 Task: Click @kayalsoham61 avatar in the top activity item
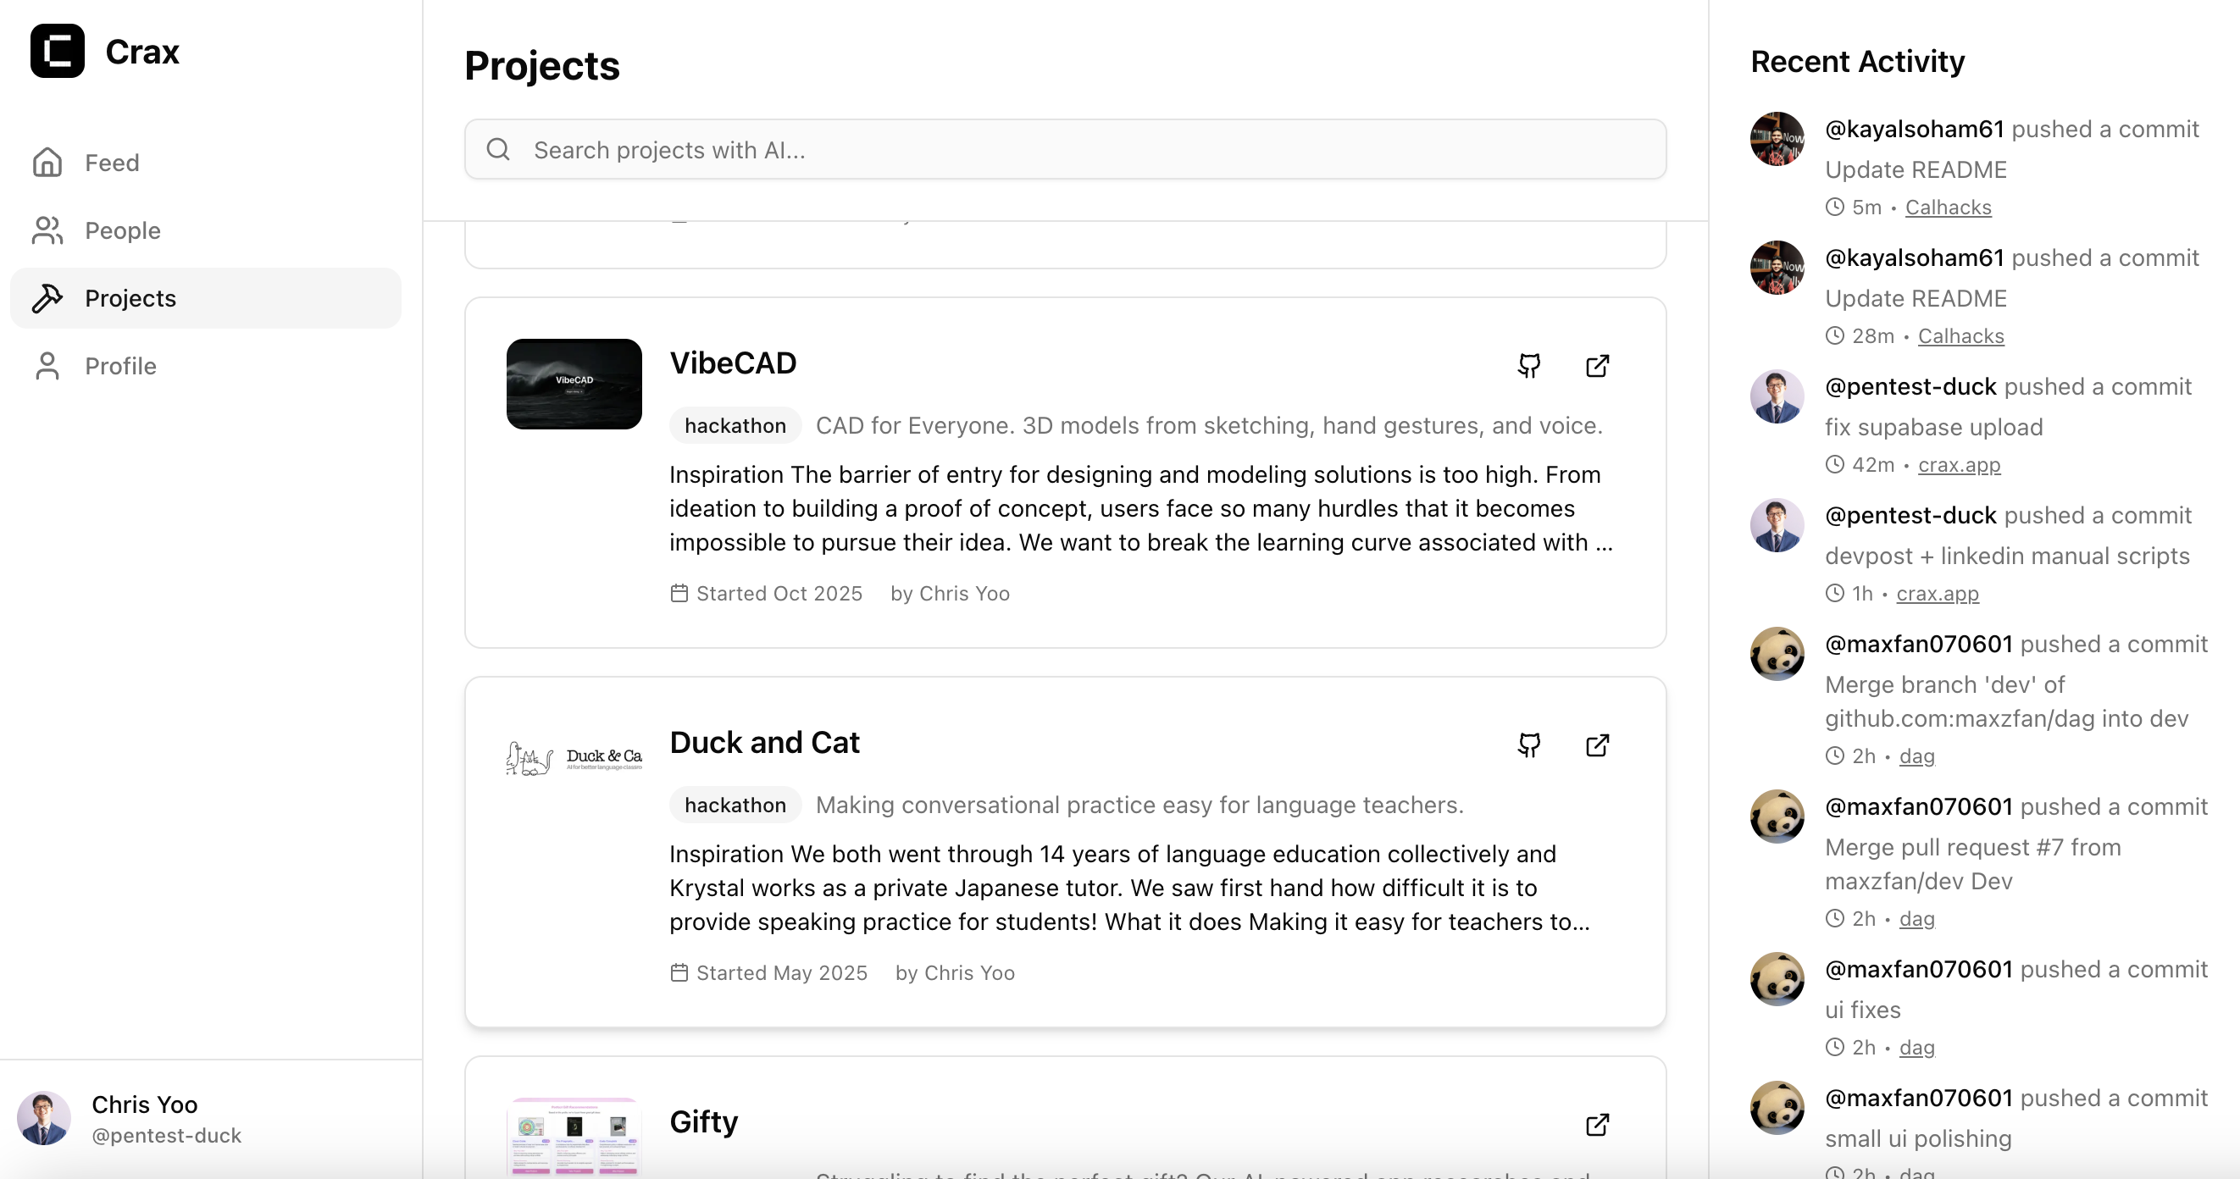tap(1777, 138)
